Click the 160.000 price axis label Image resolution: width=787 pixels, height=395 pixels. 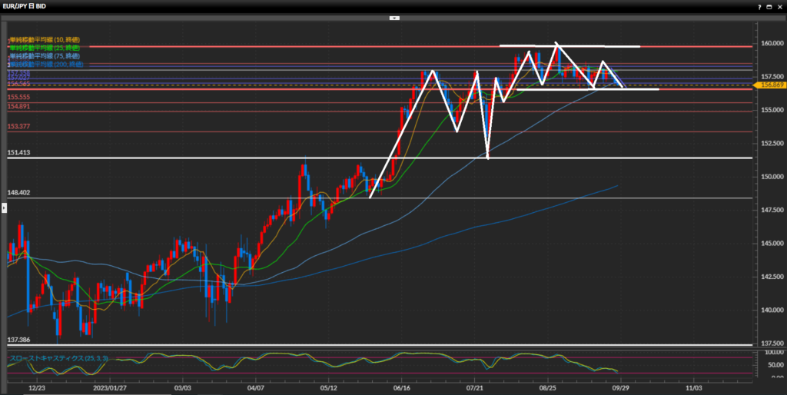(x=771, y=44)
